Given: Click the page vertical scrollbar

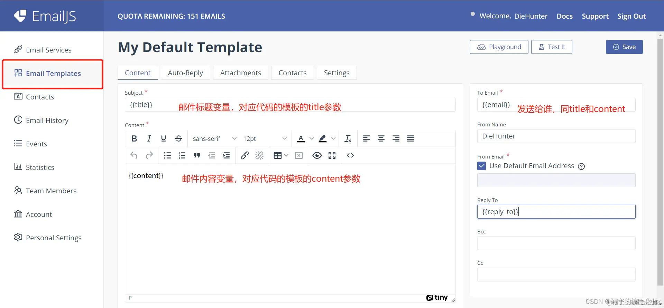Looking at the screenshot, I should 660,162.
